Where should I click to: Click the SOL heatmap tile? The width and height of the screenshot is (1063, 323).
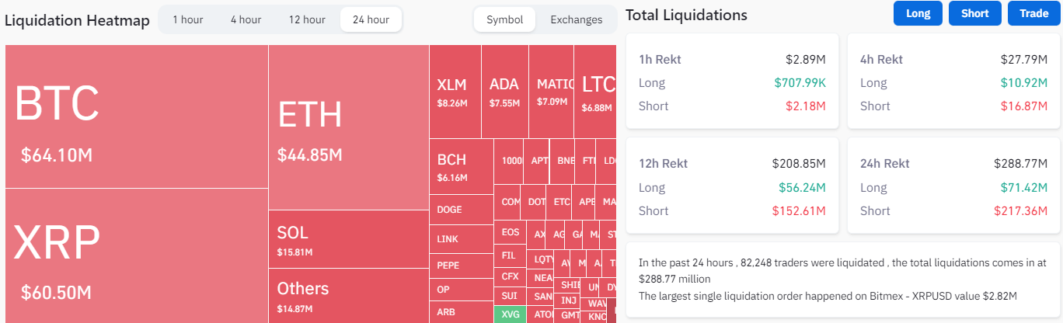349,239
